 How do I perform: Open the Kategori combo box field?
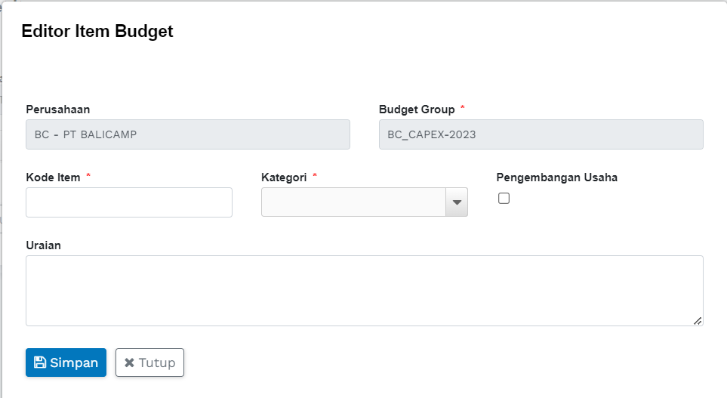[354, 202]
